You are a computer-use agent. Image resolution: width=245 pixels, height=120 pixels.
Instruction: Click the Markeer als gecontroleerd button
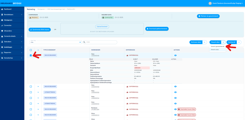pos(208,16)
